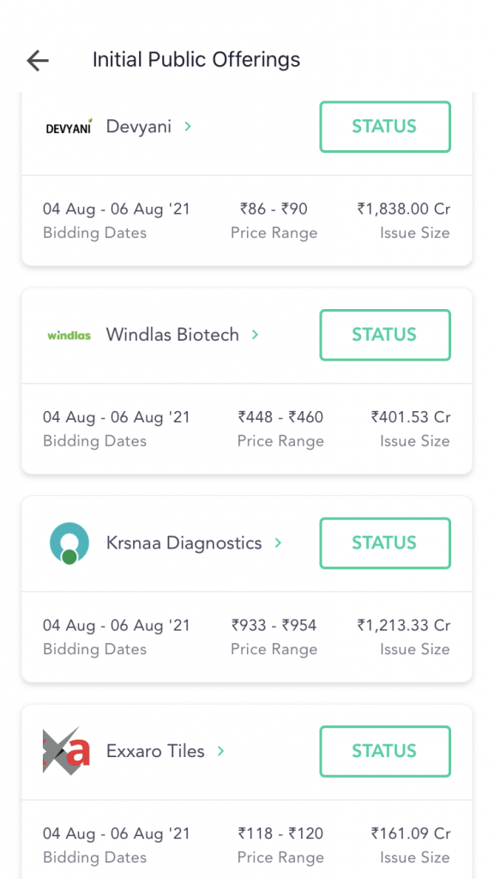Click the Devyani company logo
494x879 pixels.
click(x=68, y=126)
